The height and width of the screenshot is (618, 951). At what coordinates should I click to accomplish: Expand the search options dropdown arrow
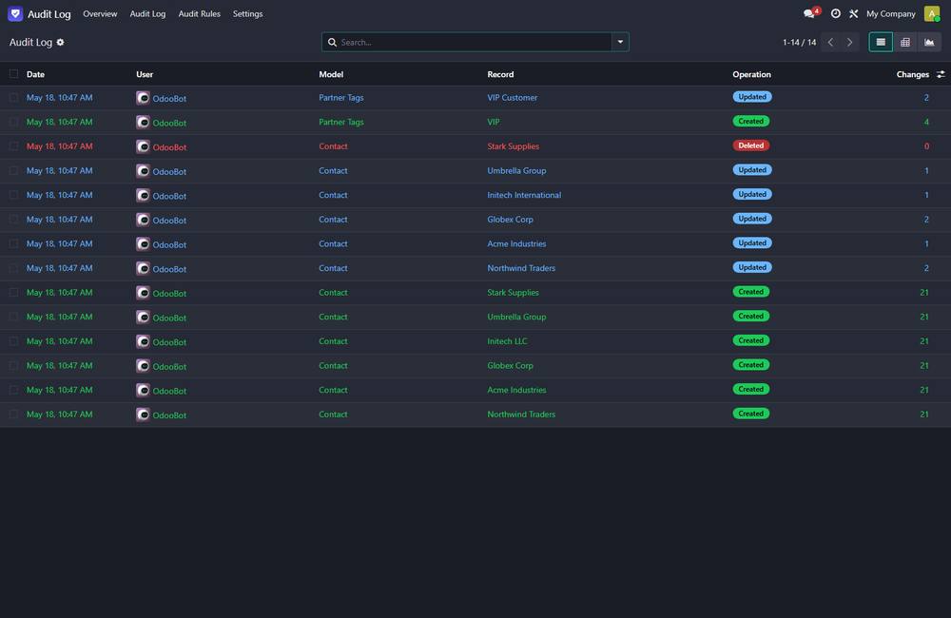point(620,42)
